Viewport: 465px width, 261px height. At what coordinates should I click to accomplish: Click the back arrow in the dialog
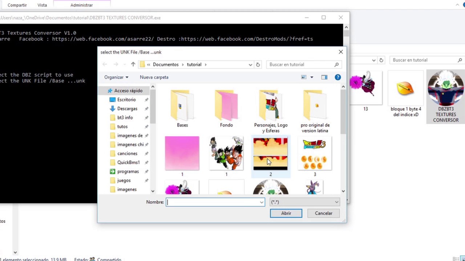pos(105,65)
